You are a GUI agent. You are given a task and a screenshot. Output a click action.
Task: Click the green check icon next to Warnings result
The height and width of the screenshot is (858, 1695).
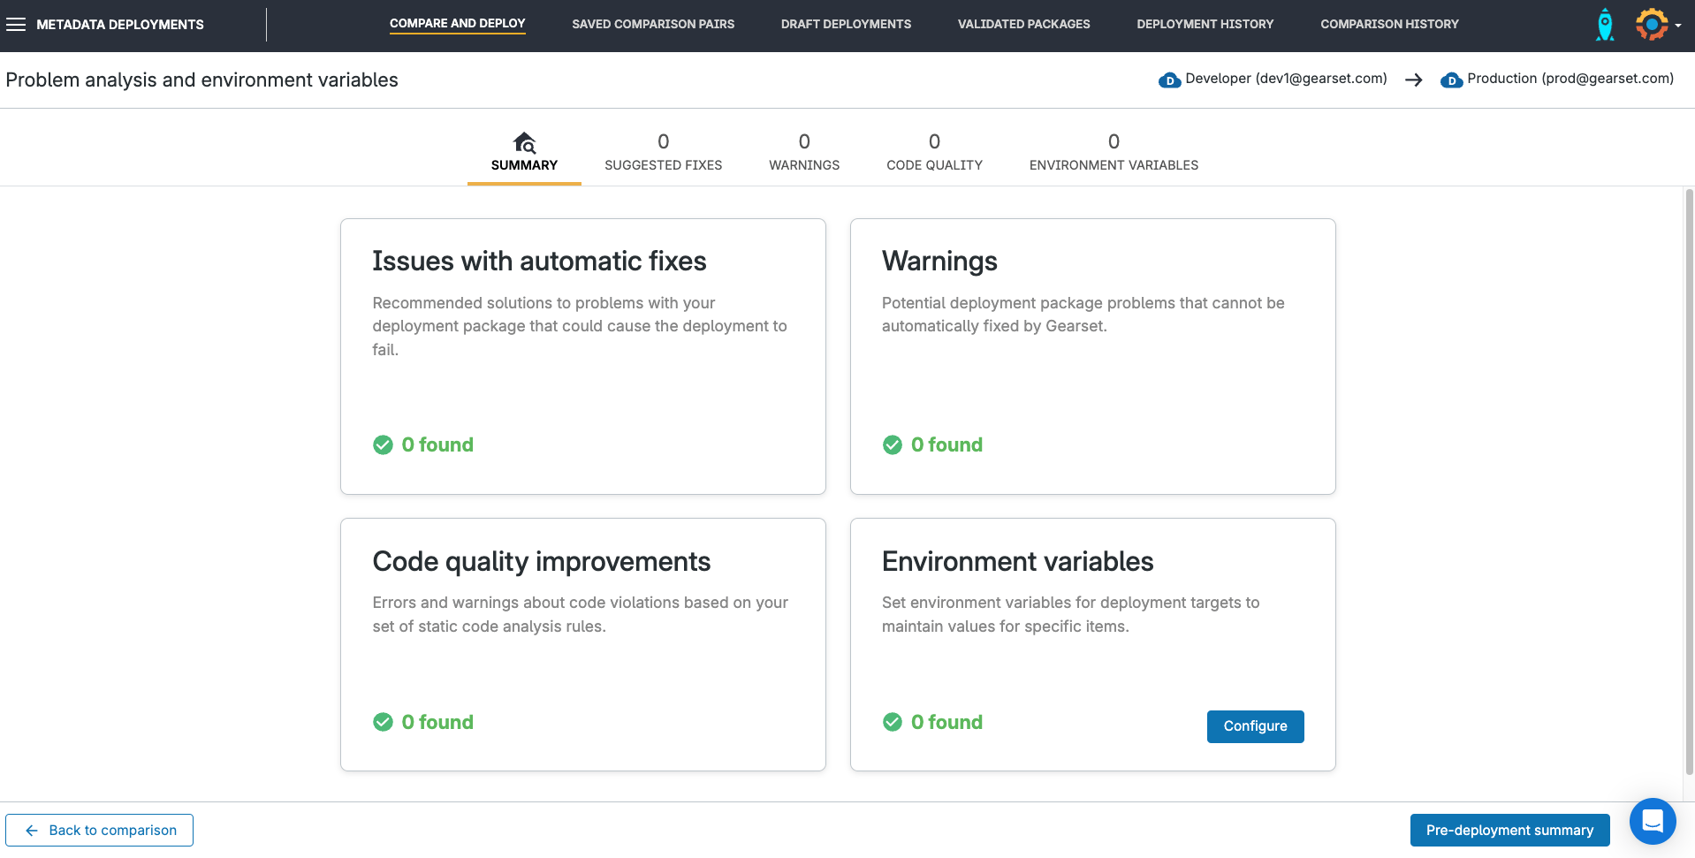point(893,444)
